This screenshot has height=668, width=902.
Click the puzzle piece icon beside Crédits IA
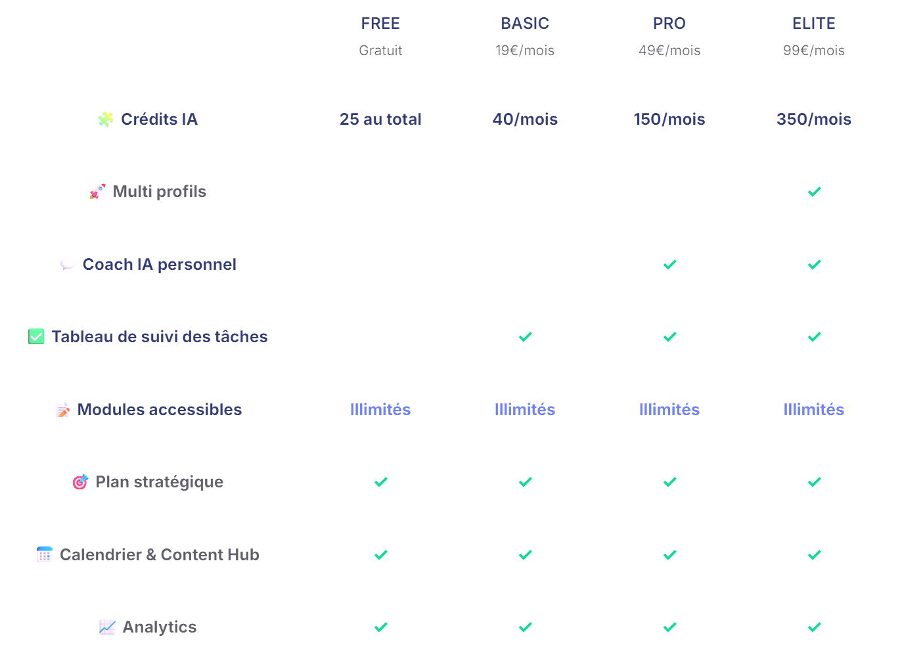click(x=105, y=120)
